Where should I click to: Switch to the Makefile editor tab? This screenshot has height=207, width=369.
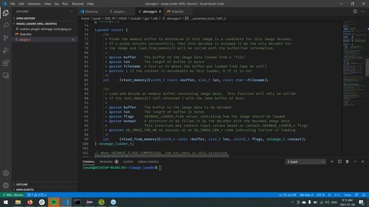[x=177, y=11]
